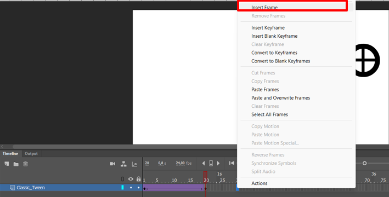Lock all layers via padlock header

point(139,179)
